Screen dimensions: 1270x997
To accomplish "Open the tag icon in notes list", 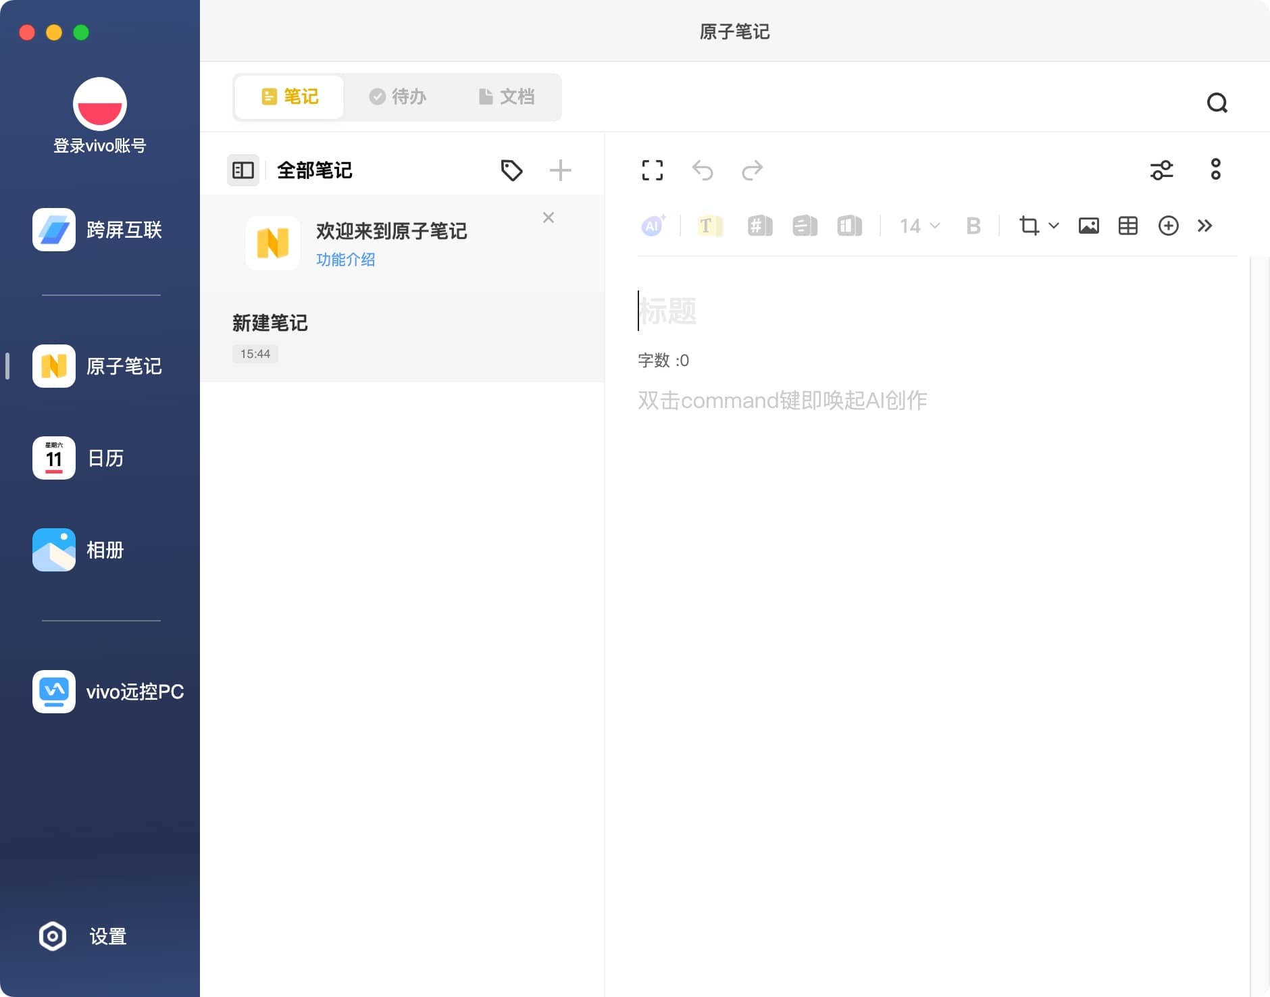I will tap(511, 170).
